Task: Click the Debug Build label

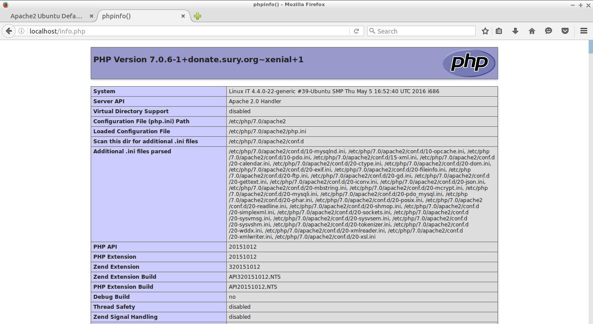Action: pyautogui.click(x=112, y=297)
